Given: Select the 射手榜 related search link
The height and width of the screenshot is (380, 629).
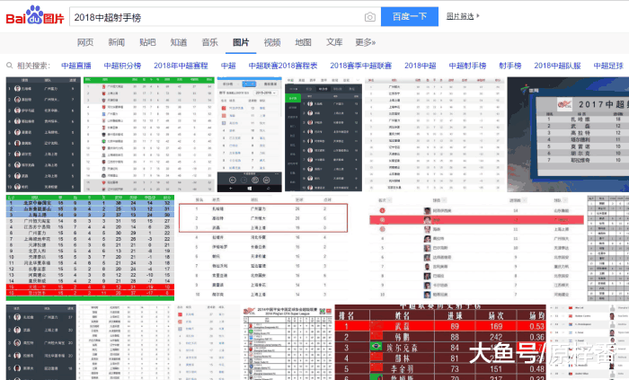Looking at the screenshot, I should click(510, 66).
